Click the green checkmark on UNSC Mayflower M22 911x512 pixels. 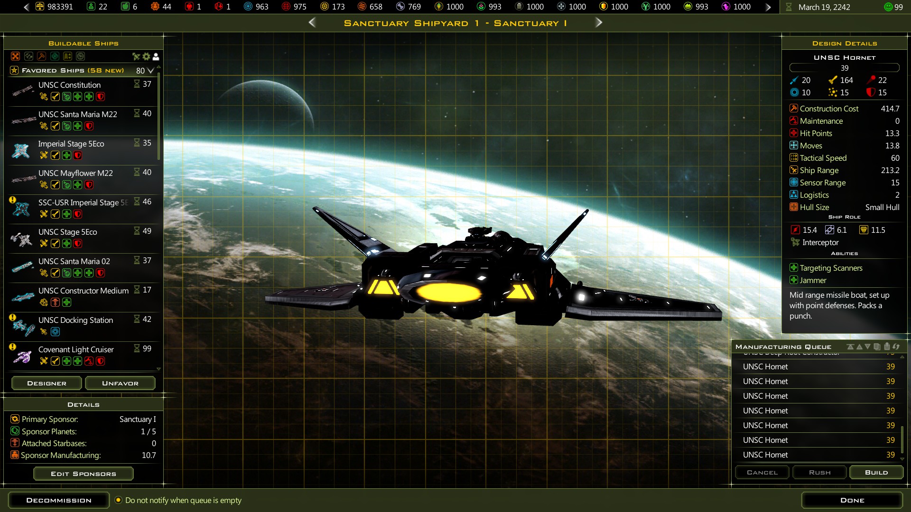pos(55,185)
